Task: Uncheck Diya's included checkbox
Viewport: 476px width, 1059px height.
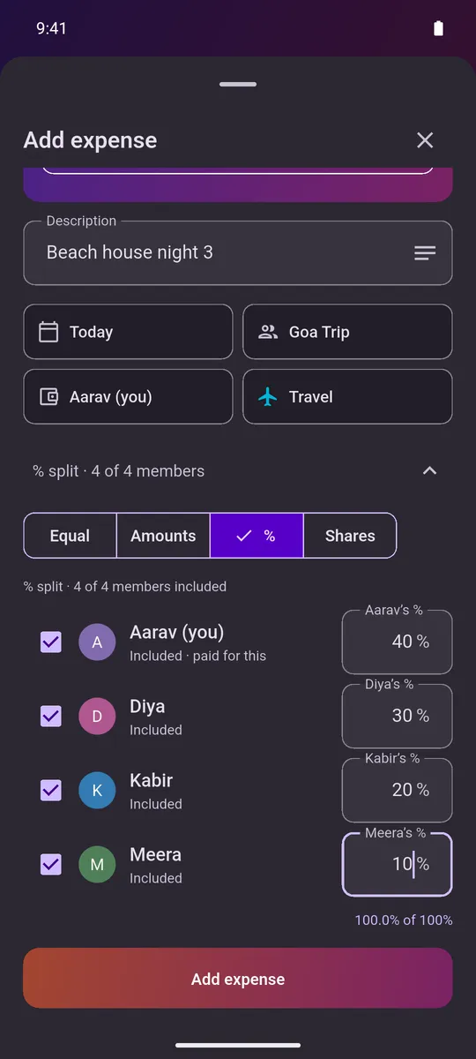Action: [51, 717]
